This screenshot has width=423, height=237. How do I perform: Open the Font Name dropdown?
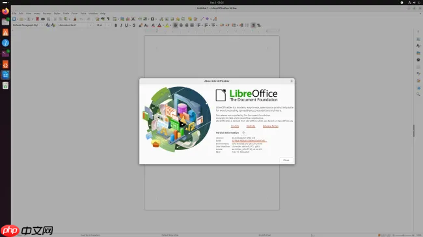(91, 25)
